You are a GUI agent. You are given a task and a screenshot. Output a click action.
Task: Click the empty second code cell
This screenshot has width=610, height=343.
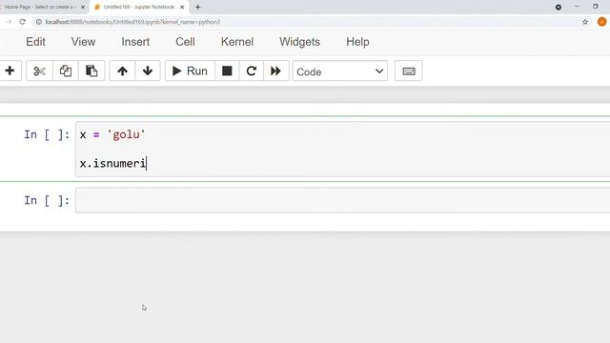342,200
